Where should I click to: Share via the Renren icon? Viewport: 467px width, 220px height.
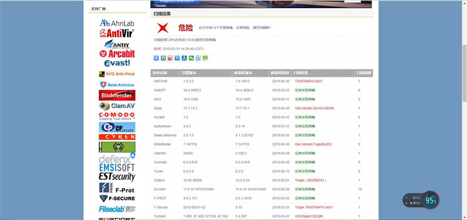point(184,58)
